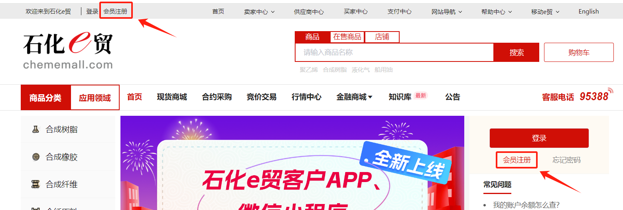Expand the 帮助中心 dropdown

(x=497, y=12)
